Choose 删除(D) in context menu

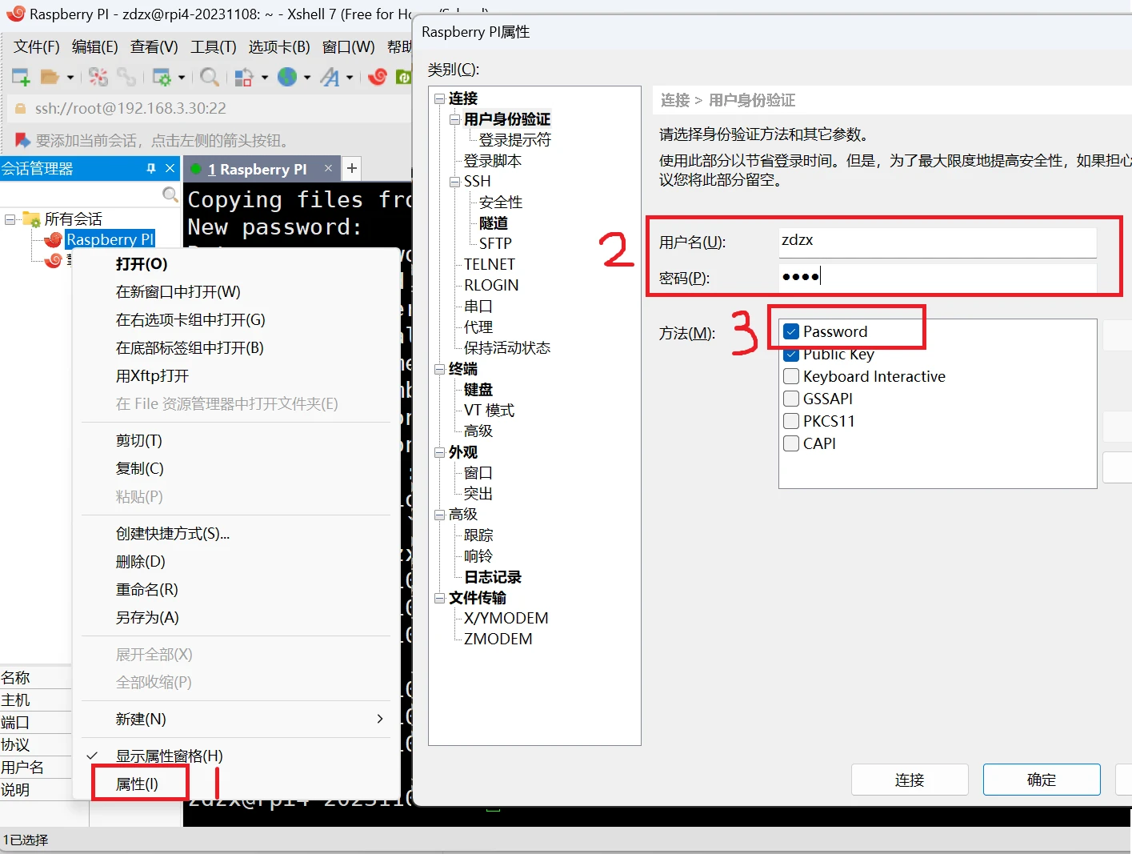[x=236, y=561]
